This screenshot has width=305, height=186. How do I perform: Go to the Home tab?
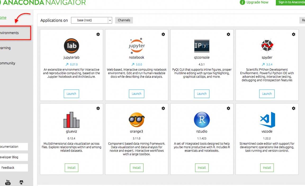[x=3, y=17]
